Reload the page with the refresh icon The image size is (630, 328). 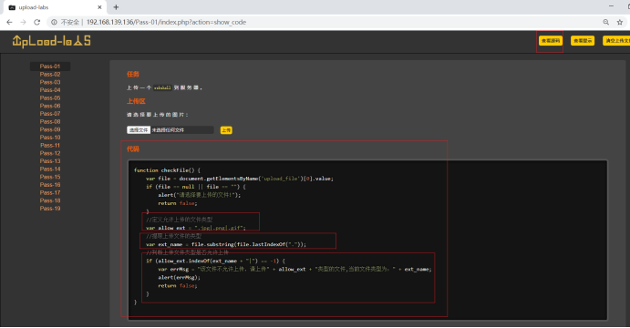coord(37,22)
